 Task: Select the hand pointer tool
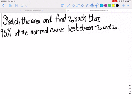(92, 5)
